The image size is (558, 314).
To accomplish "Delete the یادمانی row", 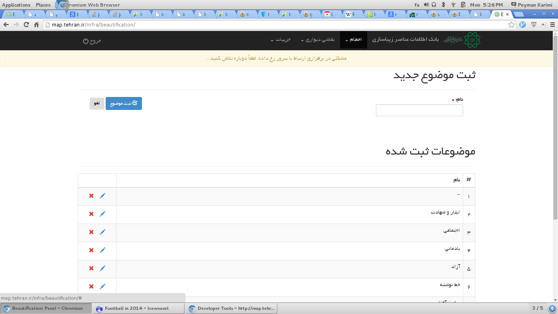I will [91, 250].
